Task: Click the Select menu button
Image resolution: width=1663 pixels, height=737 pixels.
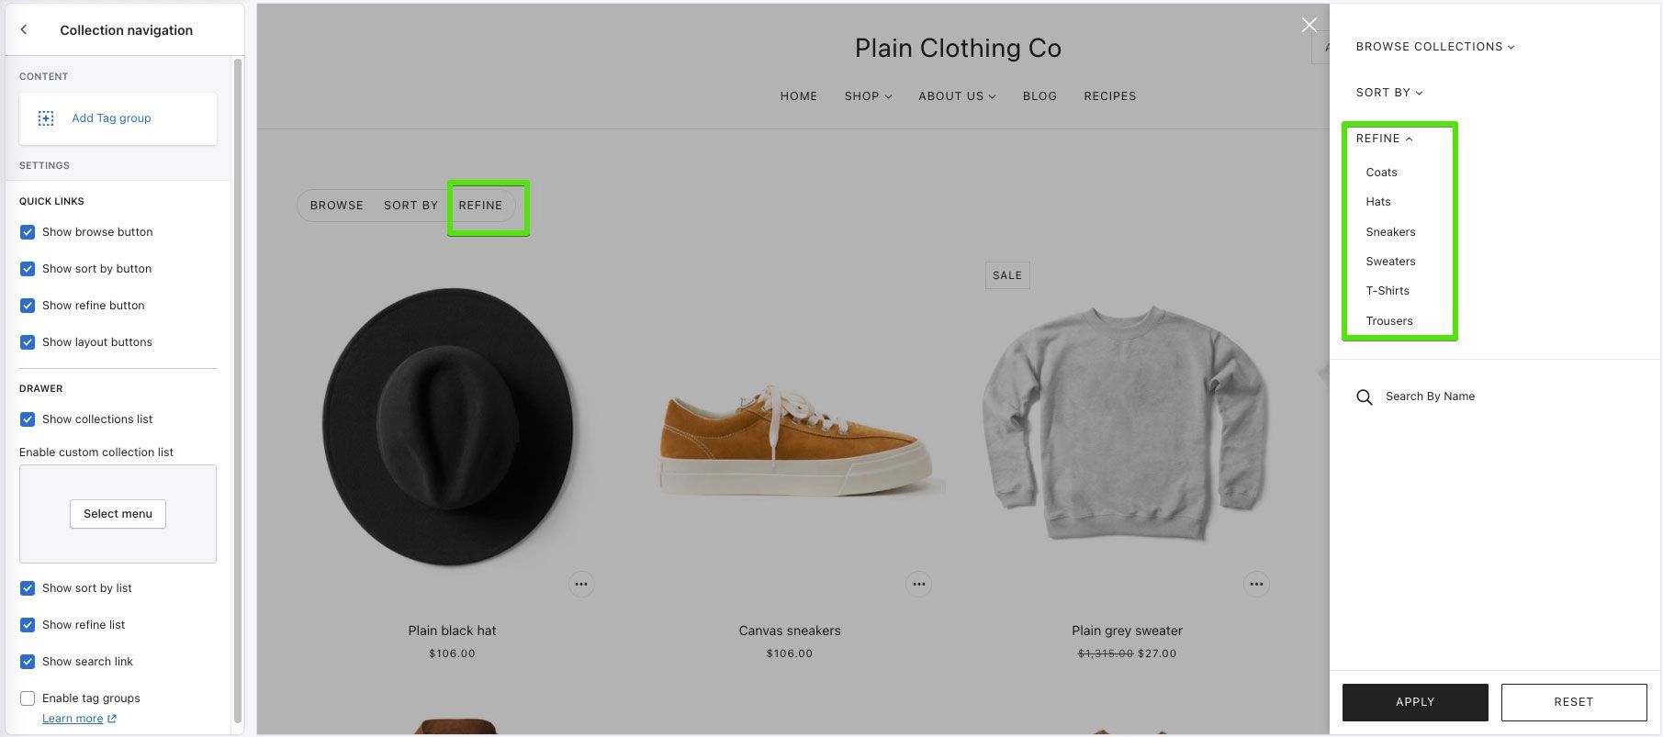Action: tap(118, 514)
